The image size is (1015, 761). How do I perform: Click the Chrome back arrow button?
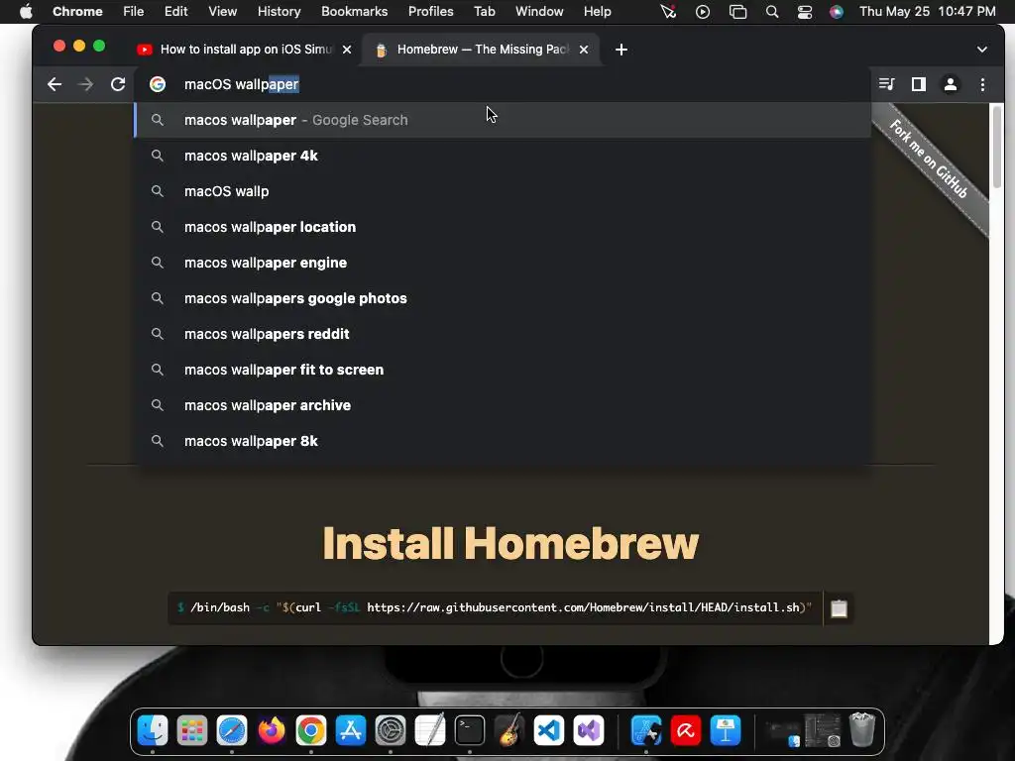[55, 84]
